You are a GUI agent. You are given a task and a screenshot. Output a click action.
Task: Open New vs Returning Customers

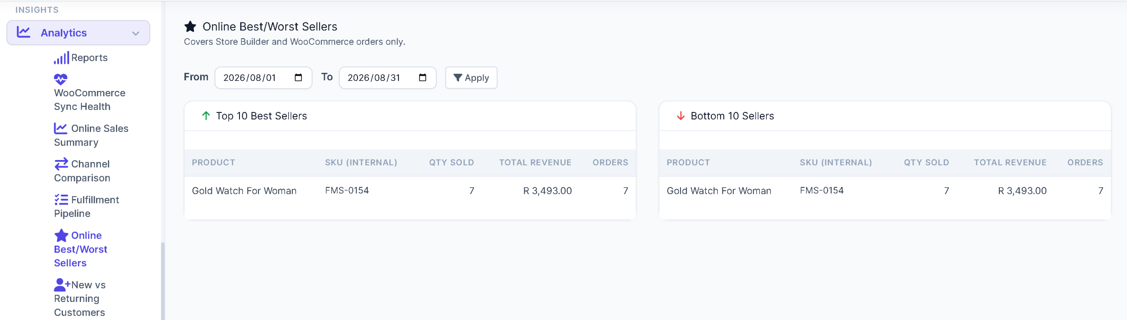tap(80, 298)
